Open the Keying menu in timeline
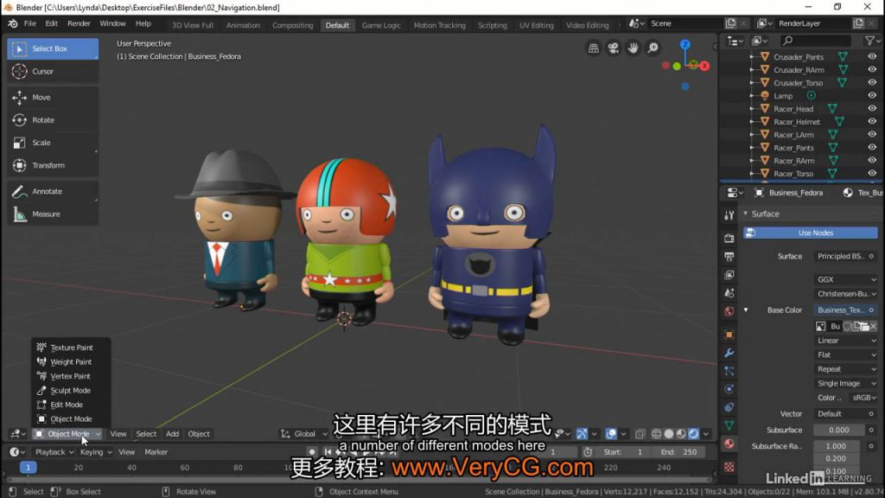885x498 pixels. tap(95, 451)
